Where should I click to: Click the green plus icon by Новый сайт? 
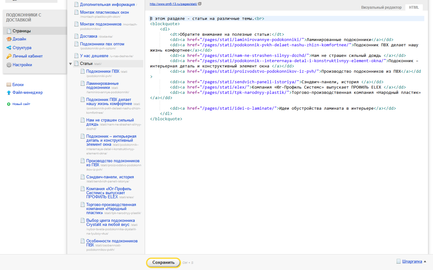pyautogui.click(x=9, y=104)
